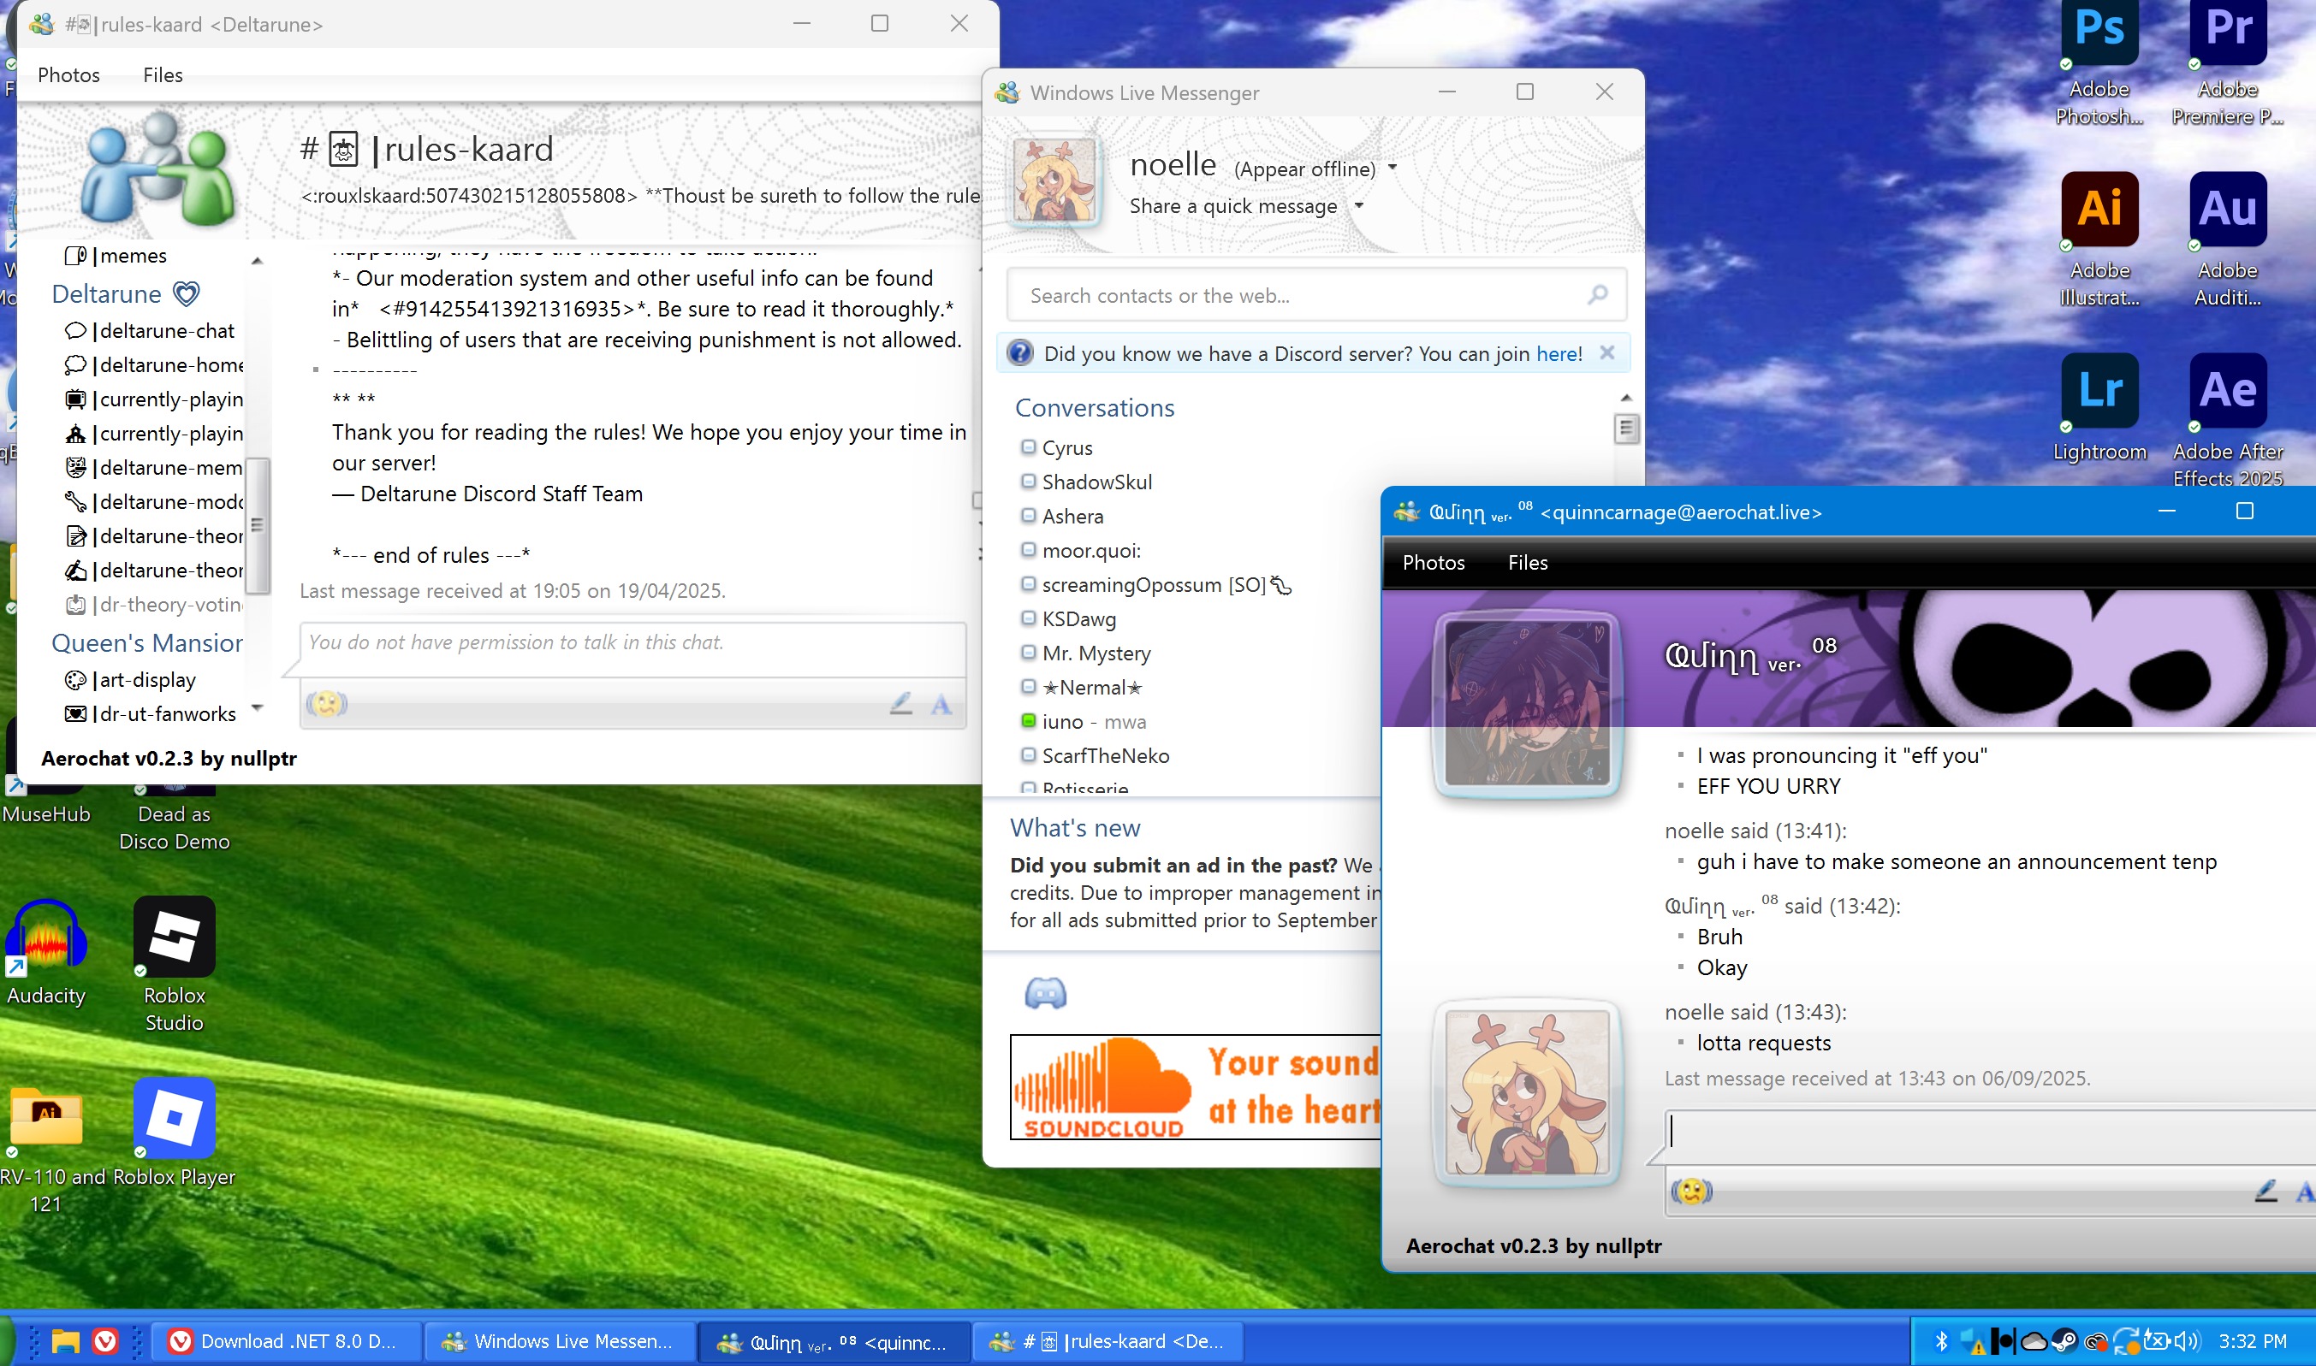The height and width of the screenshot is (1366, 2316).
Task: Click Windows Security warning tray icon
Action: [x=1973, y=1341]
